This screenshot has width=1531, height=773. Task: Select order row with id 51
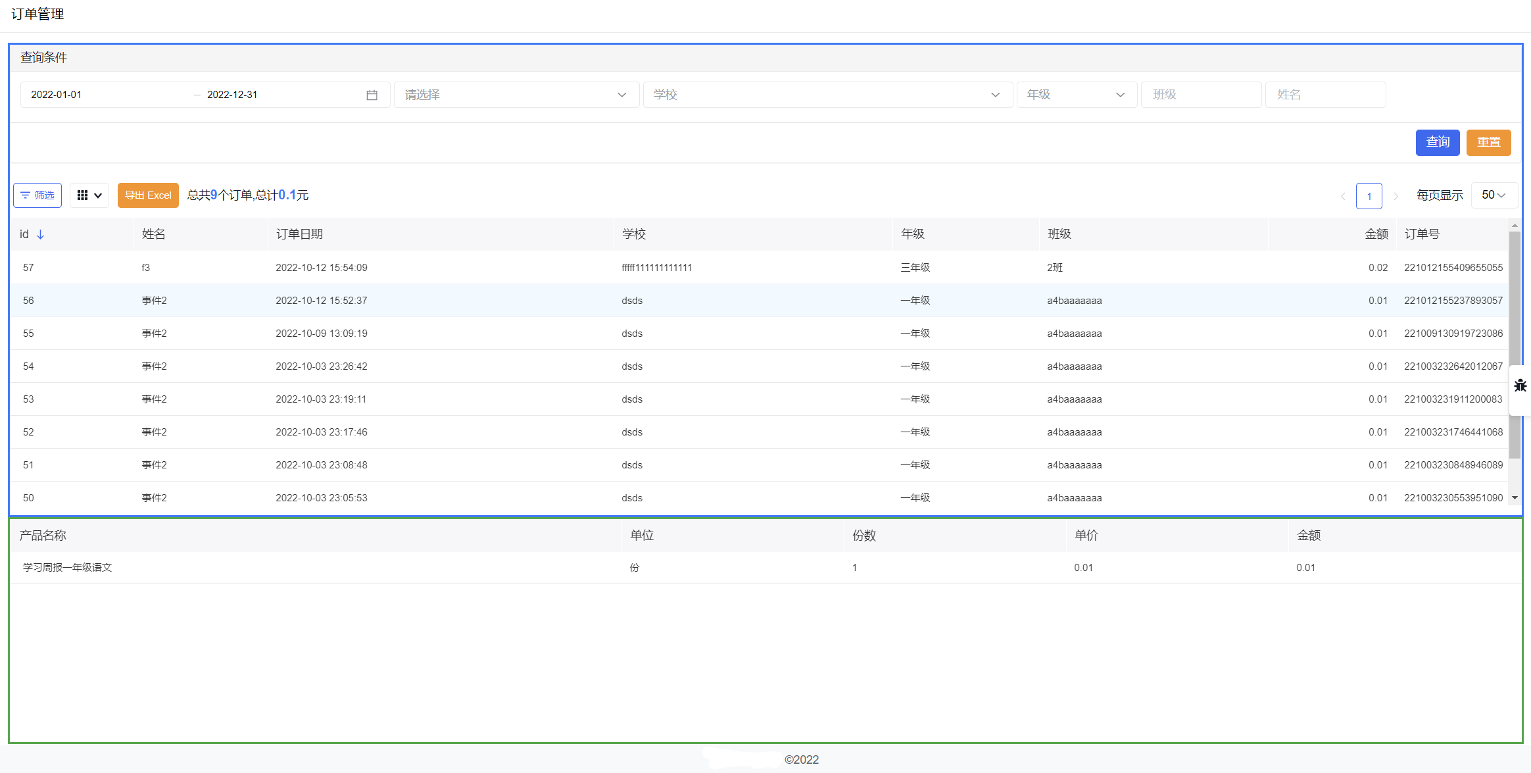pos(759,465)
